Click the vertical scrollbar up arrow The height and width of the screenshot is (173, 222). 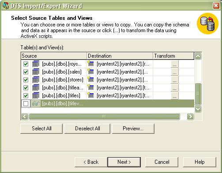[x=198, y=56]
